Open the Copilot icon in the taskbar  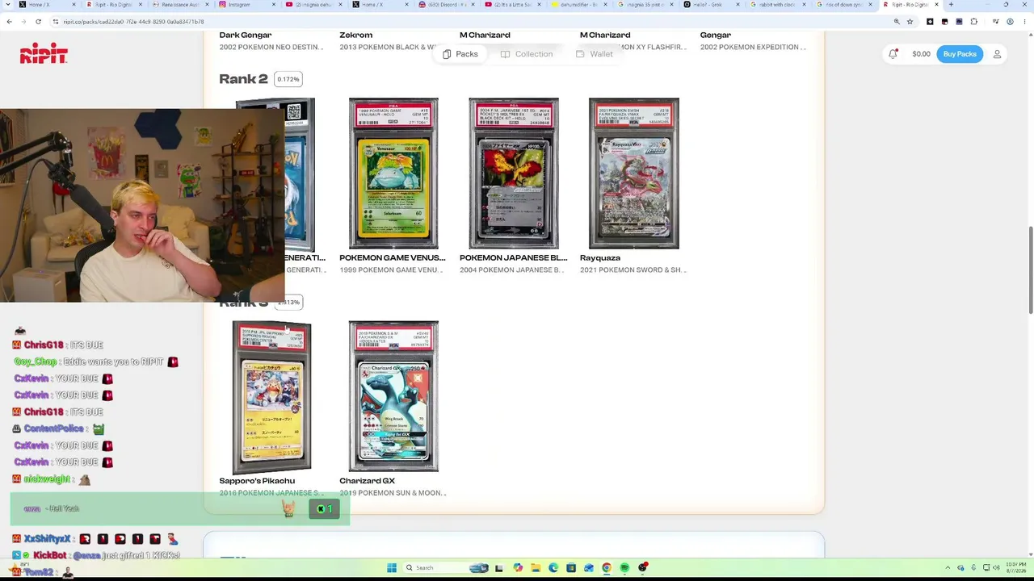coord(518,568)
